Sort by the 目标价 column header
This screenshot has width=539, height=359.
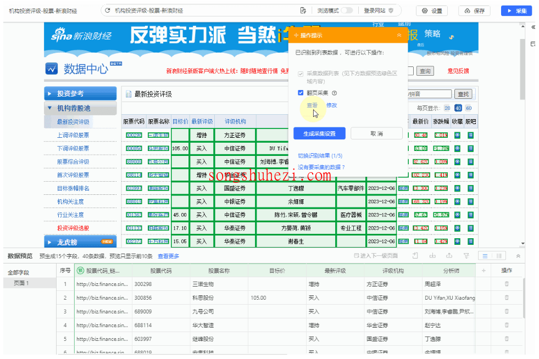click(180, 122)
